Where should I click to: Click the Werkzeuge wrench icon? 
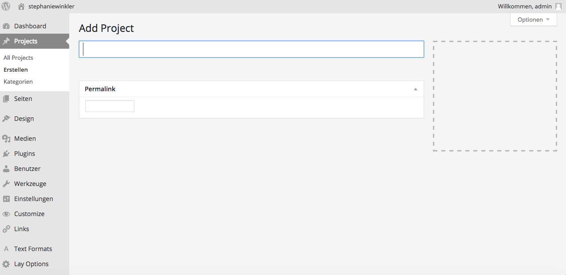click(x=6, y=184)
